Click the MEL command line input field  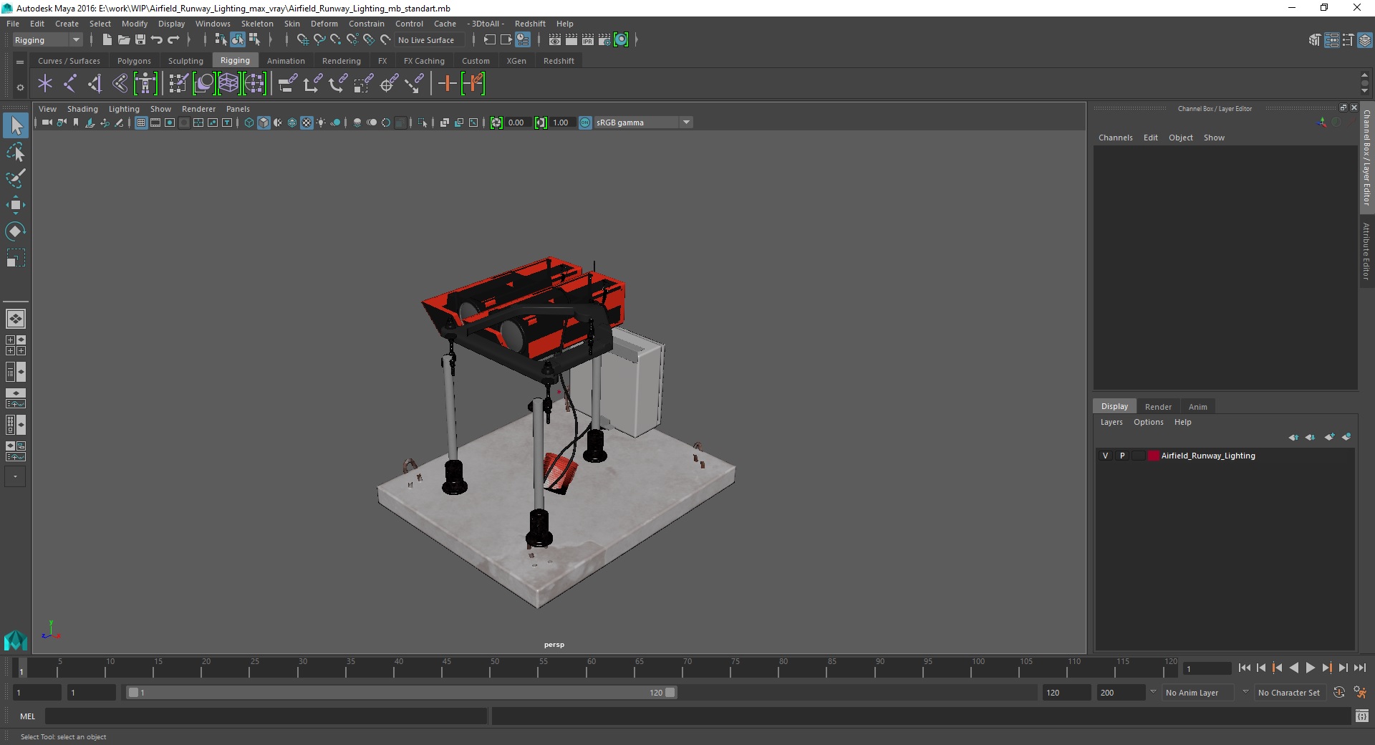pos(266,716)
